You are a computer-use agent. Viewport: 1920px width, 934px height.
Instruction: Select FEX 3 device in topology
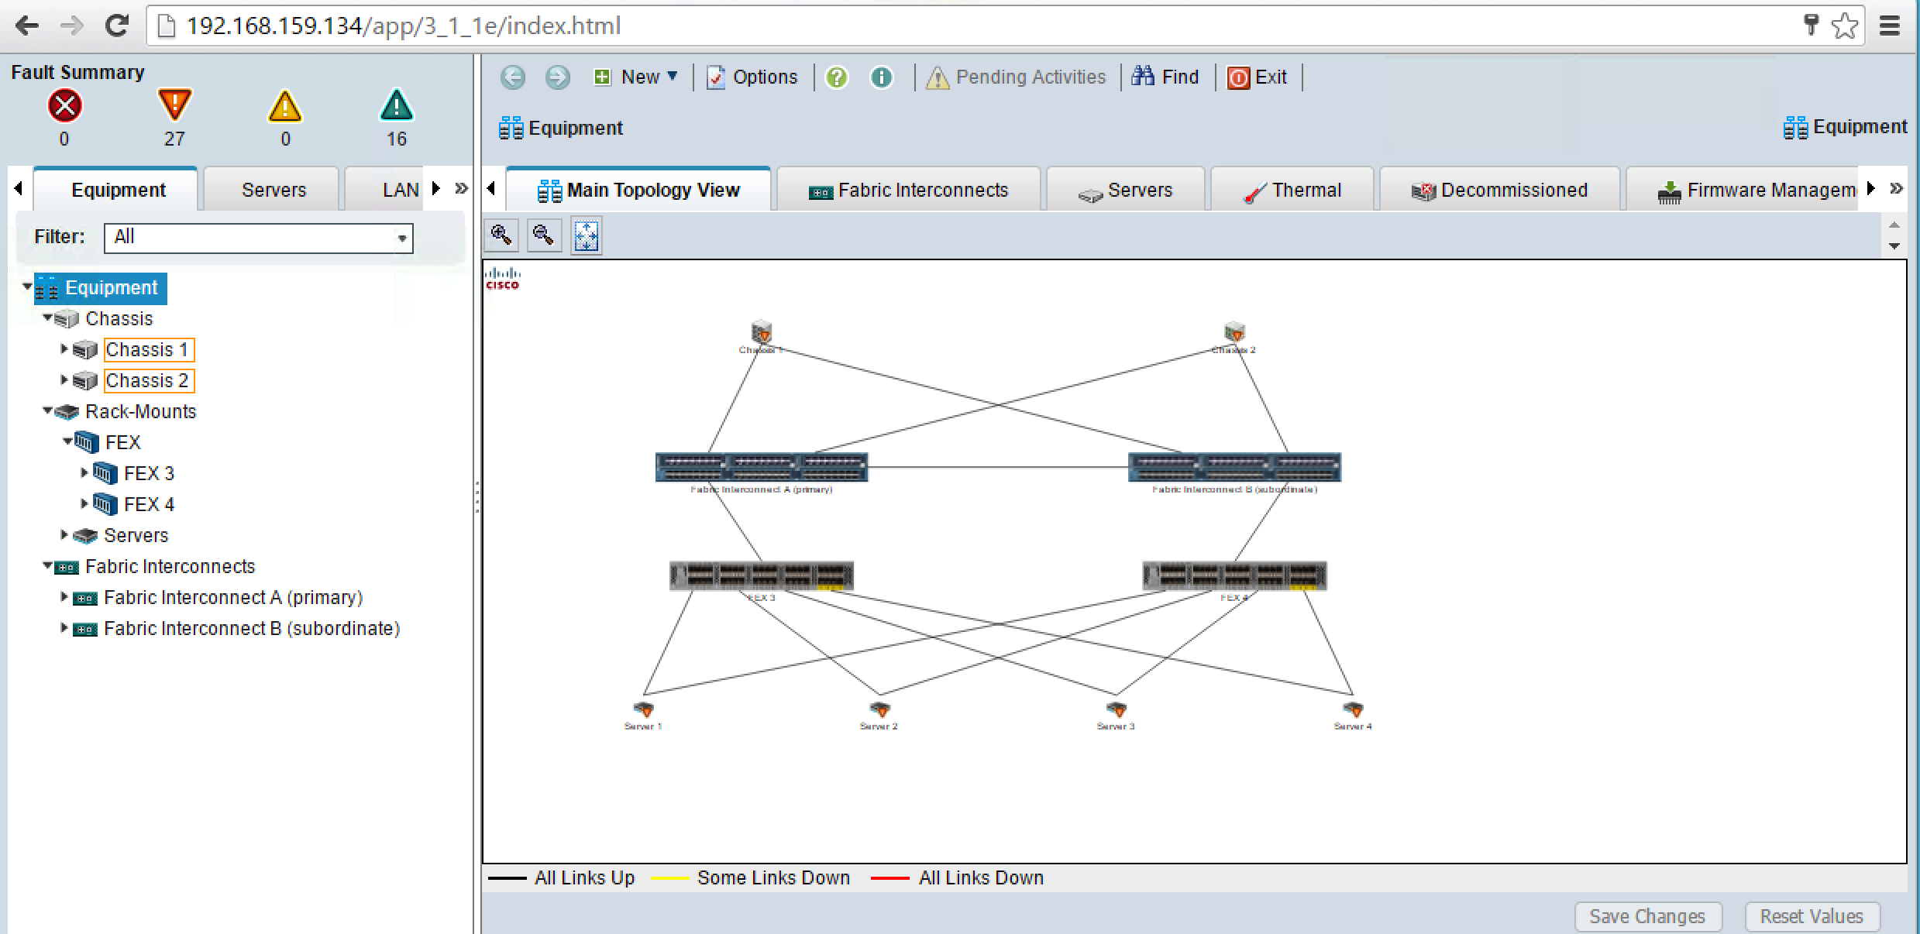(x=762, y=576)
